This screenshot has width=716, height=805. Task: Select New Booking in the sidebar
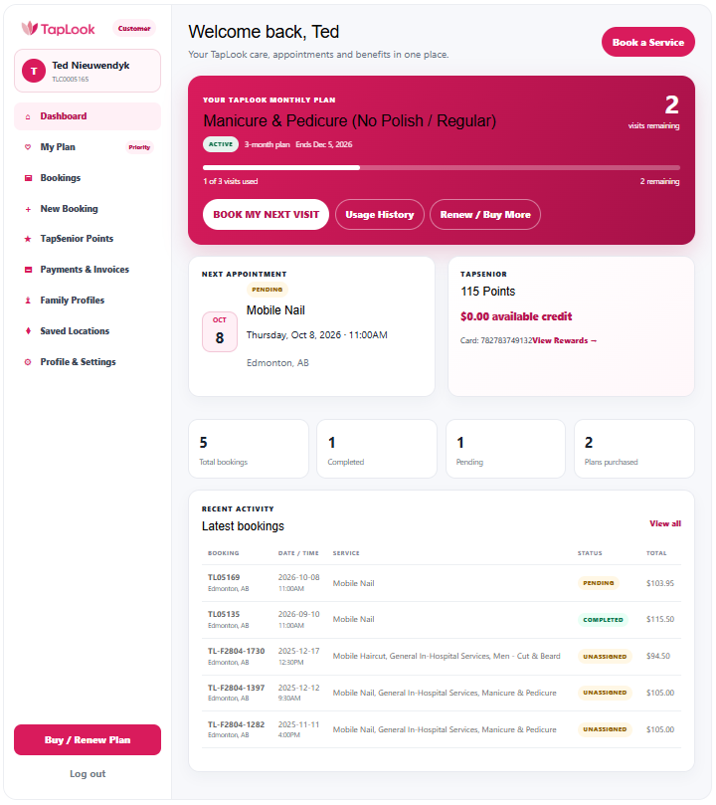pos(88,209)
